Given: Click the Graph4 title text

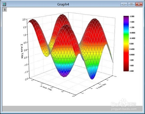Looking at the screenshot, I should [63, 4].
